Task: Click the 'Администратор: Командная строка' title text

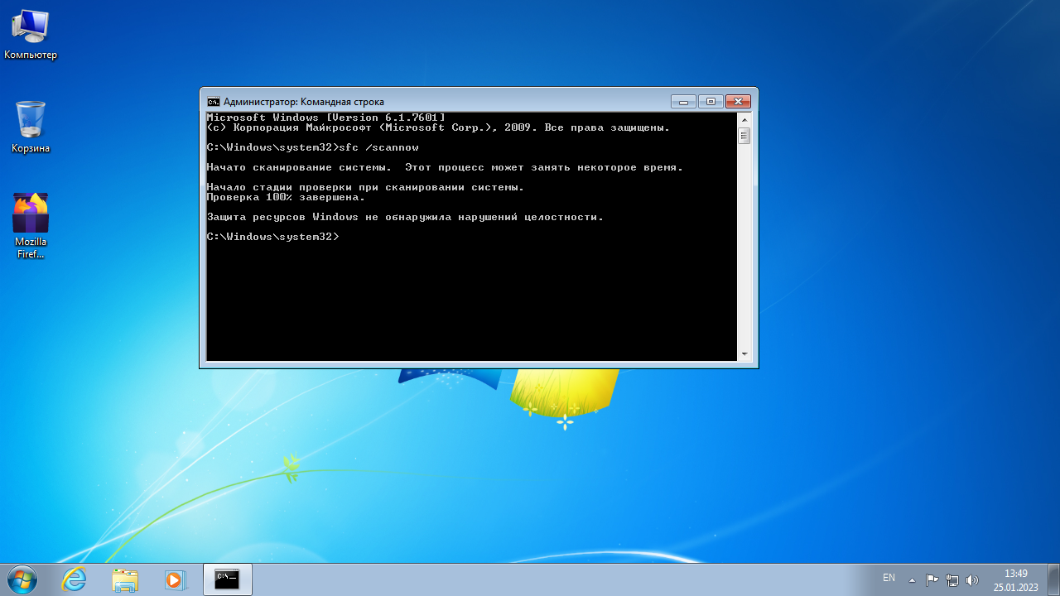Action: point(304,102)
